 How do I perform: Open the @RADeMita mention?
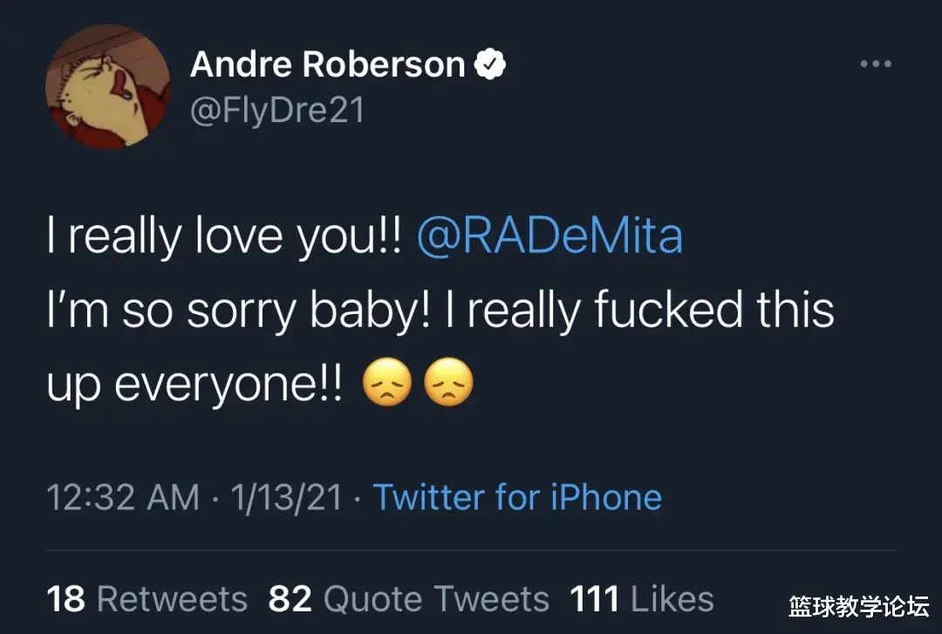point(549,237)
